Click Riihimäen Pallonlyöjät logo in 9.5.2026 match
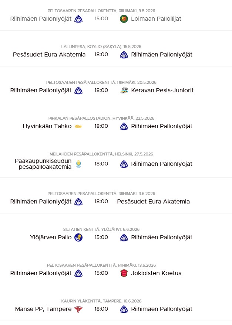 tap(78, 18)
